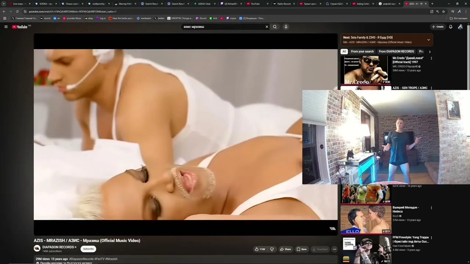
Task: Open the apps grid in bookmarks bar
Action: click(x=5, y=18)
